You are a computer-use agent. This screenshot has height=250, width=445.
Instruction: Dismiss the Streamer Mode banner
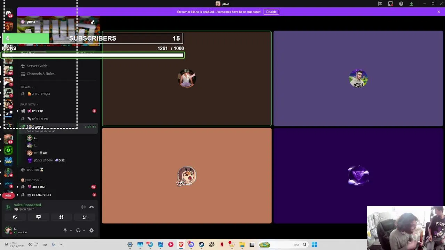pyautogui.click(x=439, y=12)
